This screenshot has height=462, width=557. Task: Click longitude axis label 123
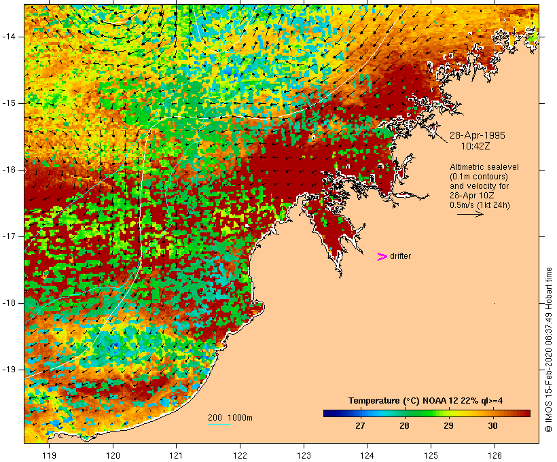(304, 455)
